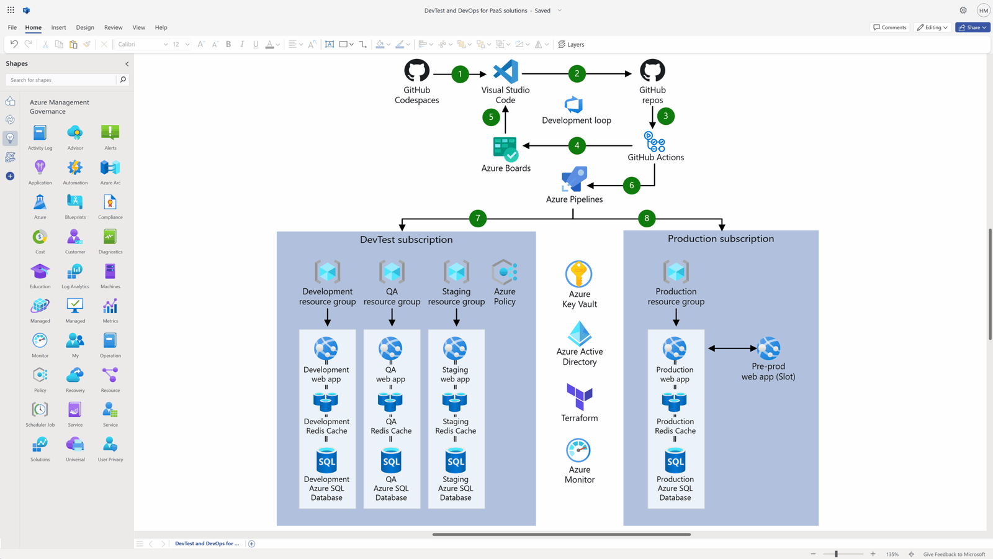The height and width of the screenshot is (559, 993).
Task: Toggle italic formatting
Action: tap(242, 44)
